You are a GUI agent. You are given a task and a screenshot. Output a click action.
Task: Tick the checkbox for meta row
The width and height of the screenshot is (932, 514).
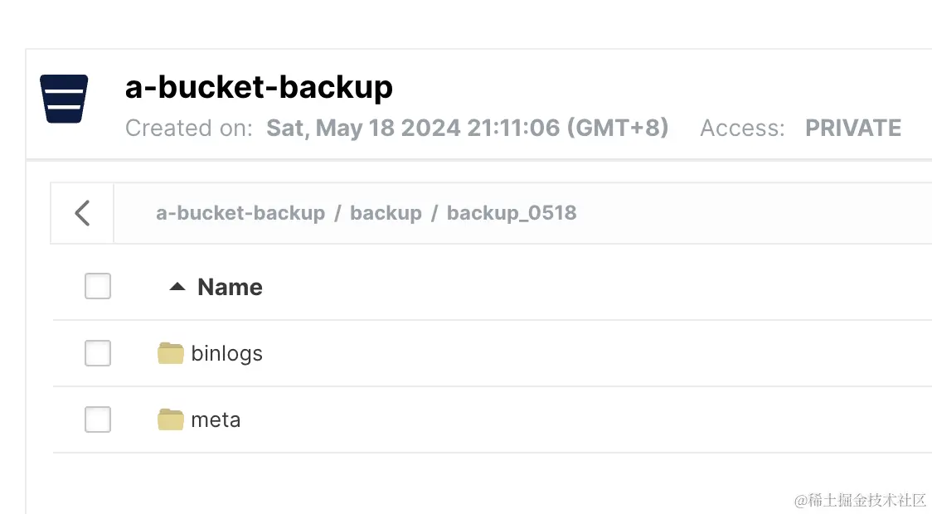[x=98, y=419]
